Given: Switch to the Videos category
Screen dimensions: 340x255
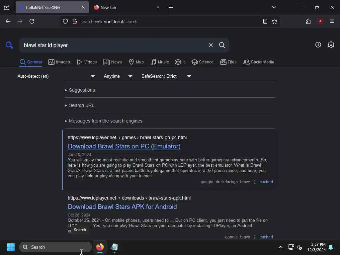Looking at the screenshot, I should [x=87, y=62].
